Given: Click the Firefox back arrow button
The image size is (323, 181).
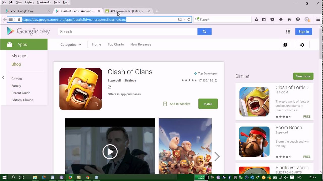Looking at the screenshot, I should (5, 19).
